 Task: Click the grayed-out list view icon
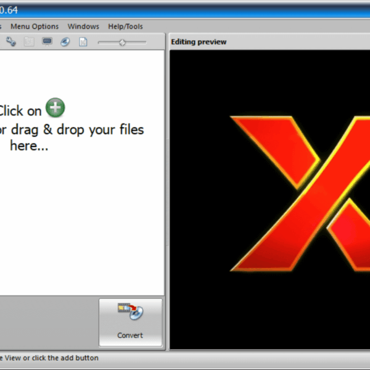pyautogui.click(x=29, y=42)
